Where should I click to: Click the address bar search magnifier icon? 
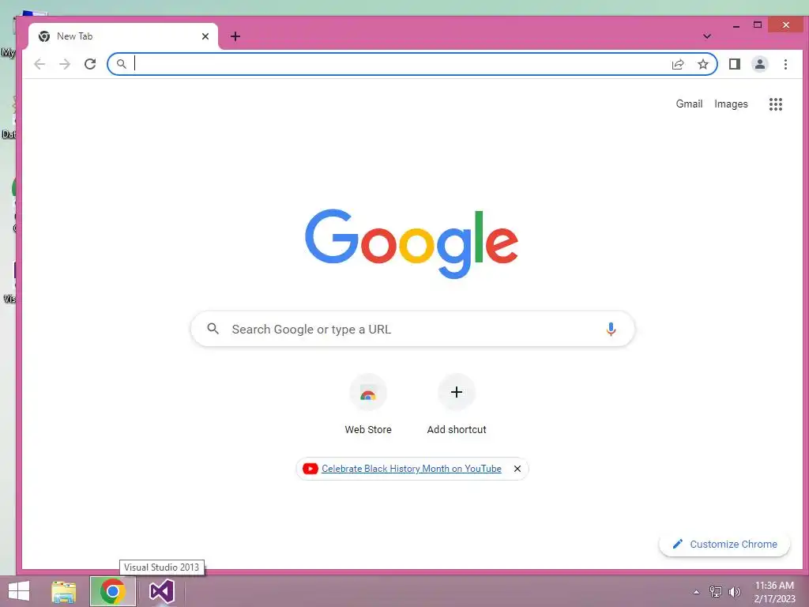coord(121,64)
